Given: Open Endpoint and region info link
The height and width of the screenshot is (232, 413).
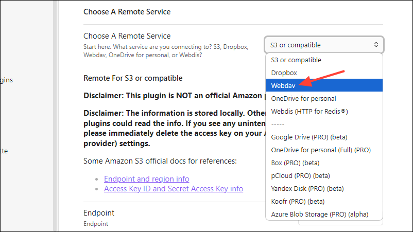Looking at the screenshot, I should tap(146, 179).
